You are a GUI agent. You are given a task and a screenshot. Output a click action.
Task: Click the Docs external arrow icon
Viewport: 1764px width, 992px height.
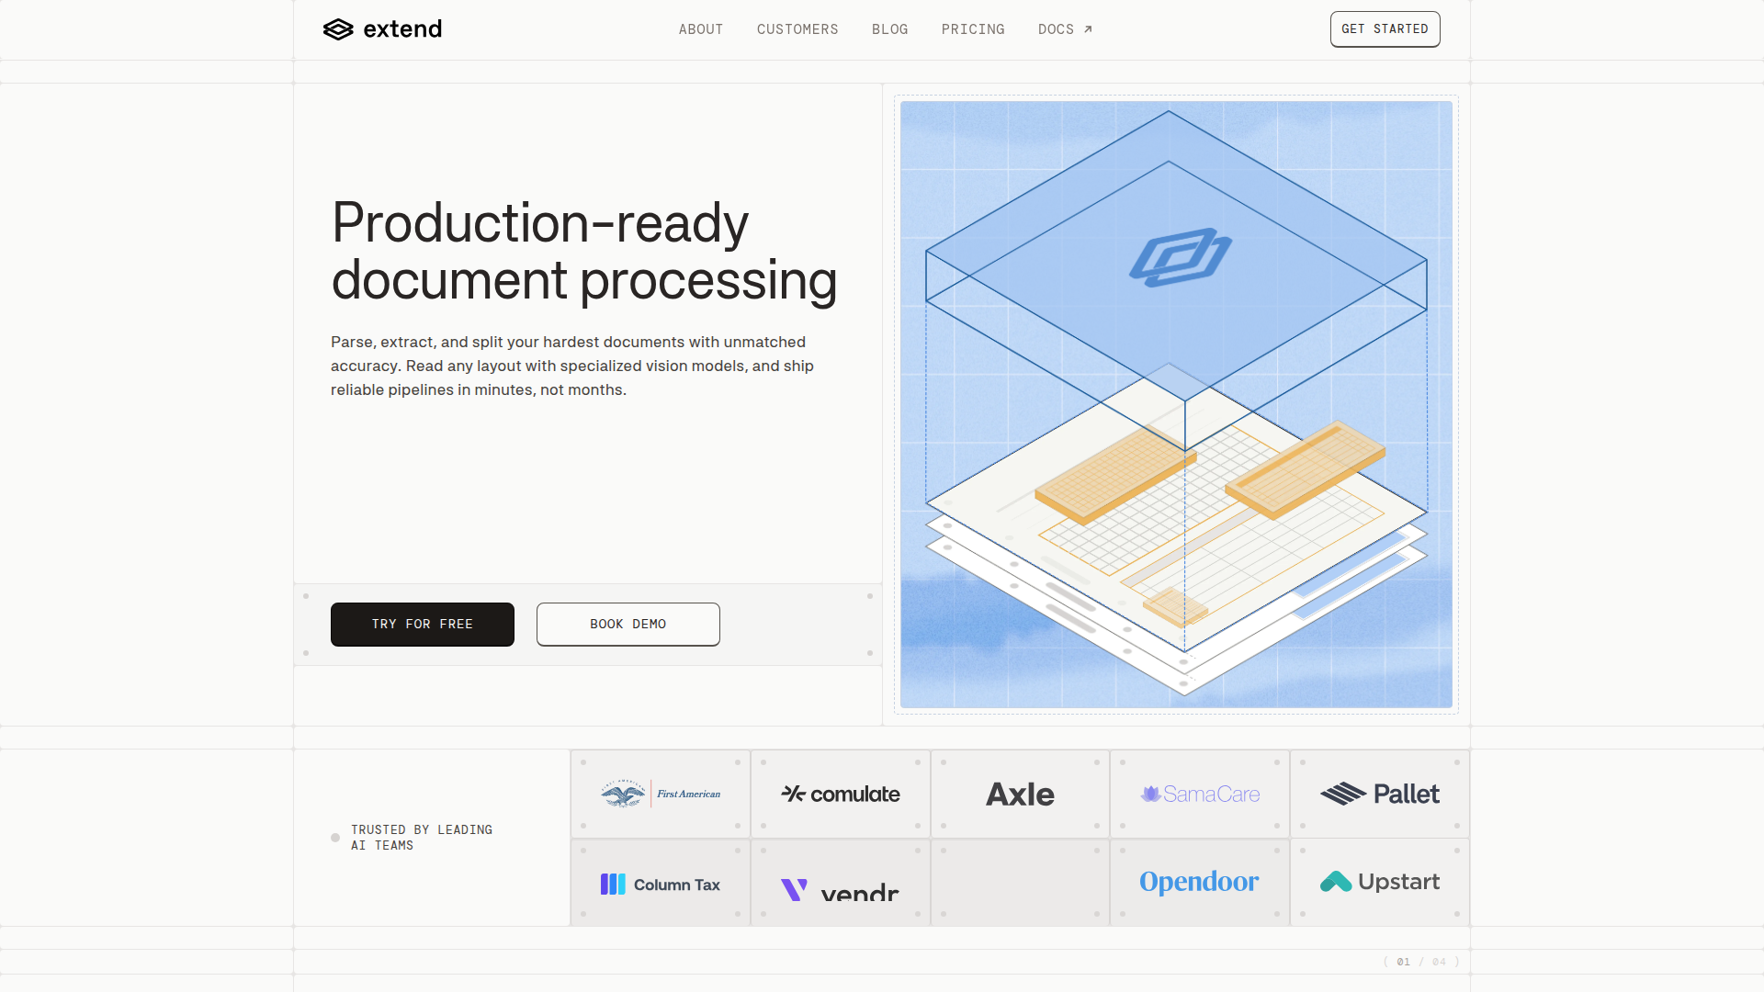[x=1088, y=29]
